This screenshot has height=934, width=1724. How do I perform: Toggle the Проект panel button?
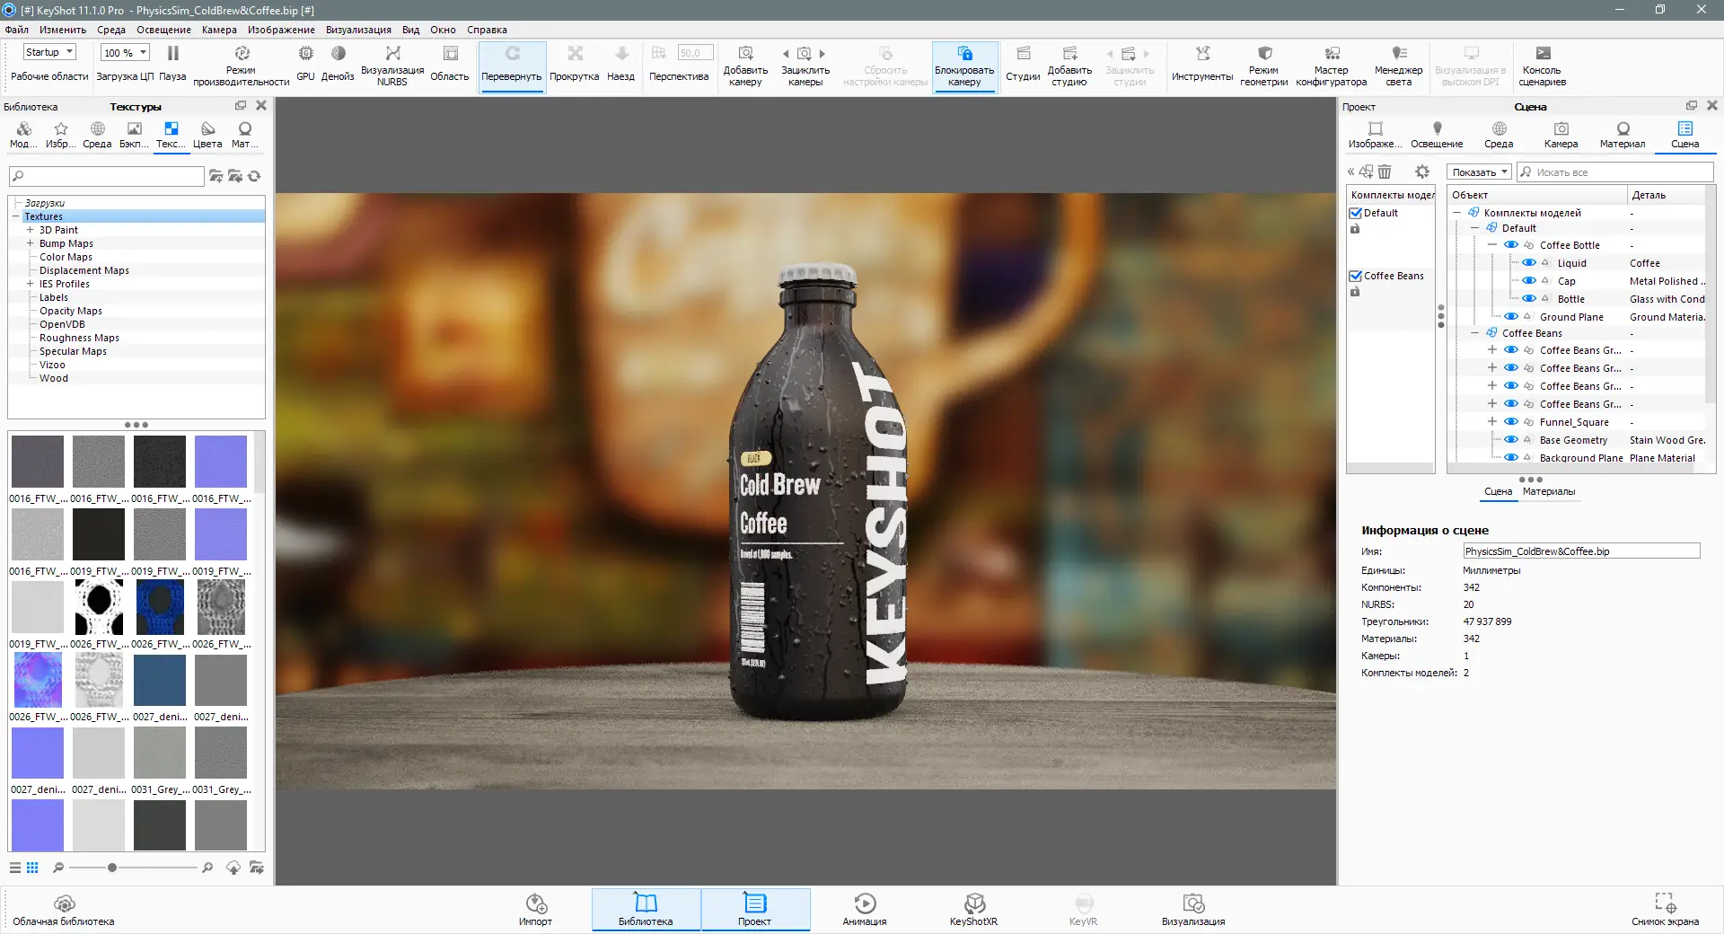[755, 910]
